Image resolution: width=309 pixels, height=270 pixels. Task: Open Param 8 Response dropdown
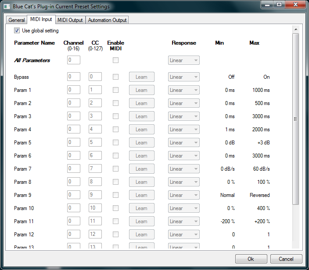[183, 182]
